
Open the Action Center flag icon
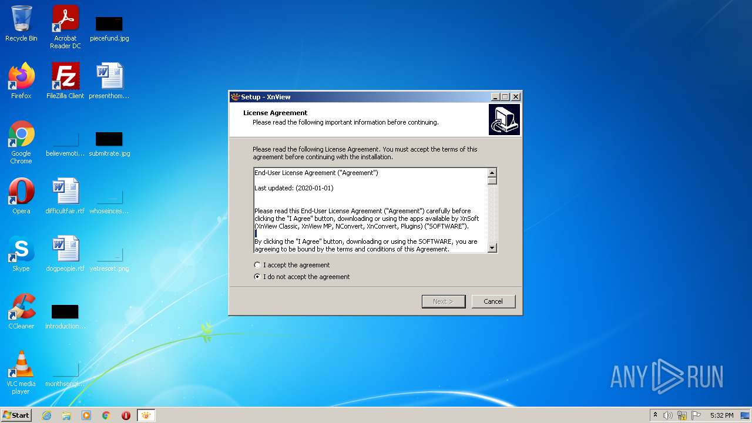696,415
